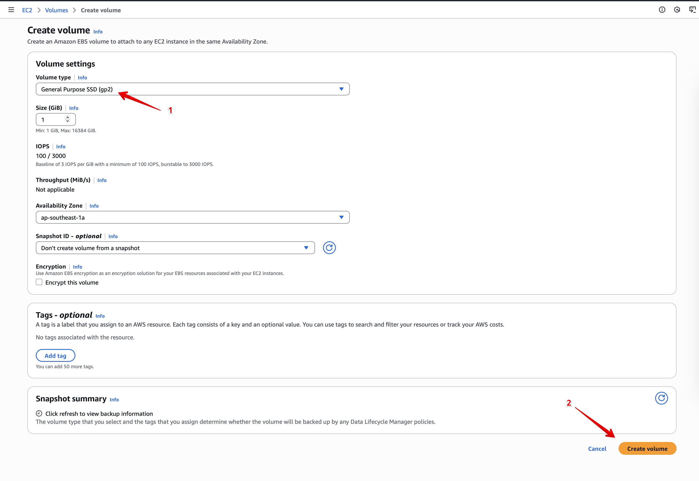
Task: Refresh the Snapshot summary backup information
Action: [662, 398]
